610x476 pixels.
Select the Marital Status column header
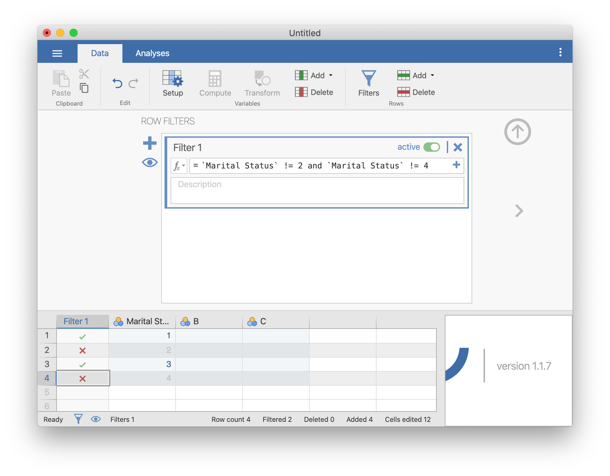point(142,322)
